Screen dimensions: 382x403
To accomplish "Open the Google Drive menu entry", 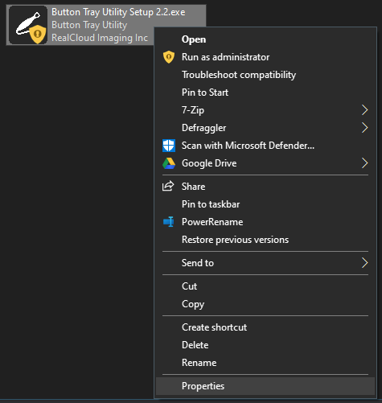I will (265, 163).
